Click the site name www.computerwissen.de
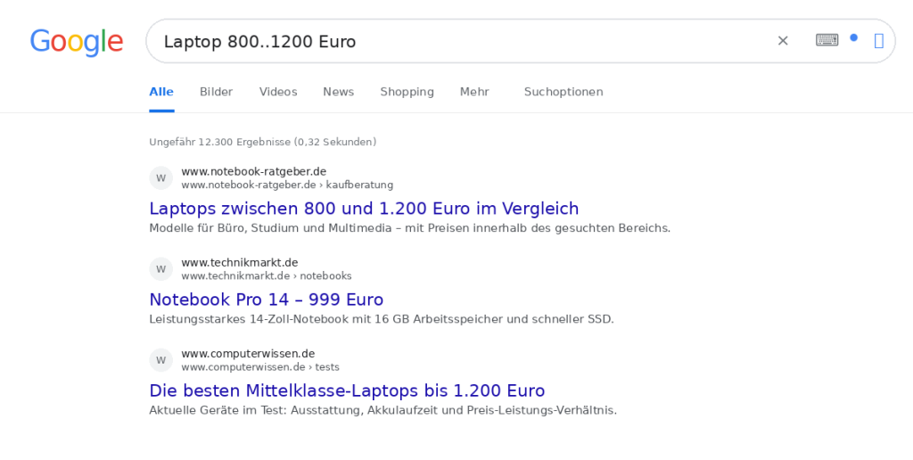The width and height of the screenshot is (913, 460). coord(248,353)
